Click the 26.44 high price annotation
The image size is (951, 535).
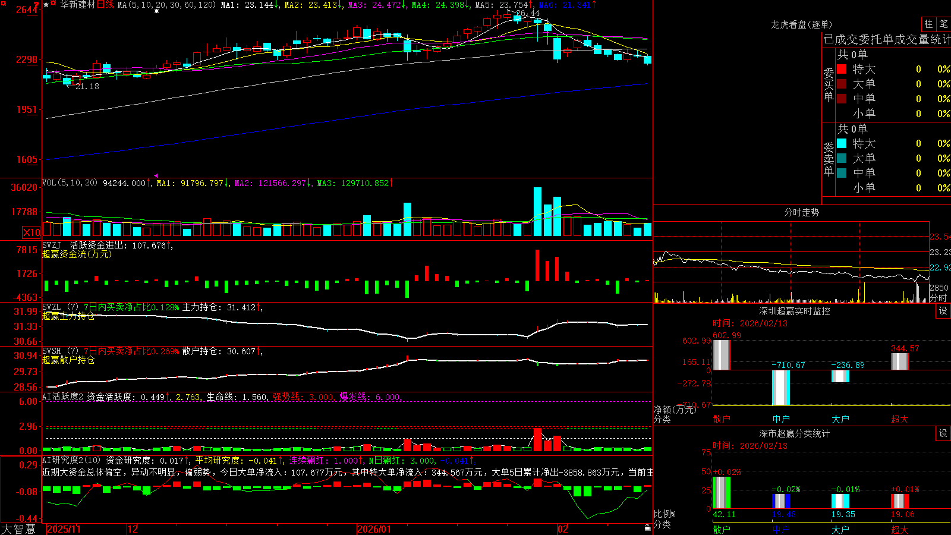(528, 13)
